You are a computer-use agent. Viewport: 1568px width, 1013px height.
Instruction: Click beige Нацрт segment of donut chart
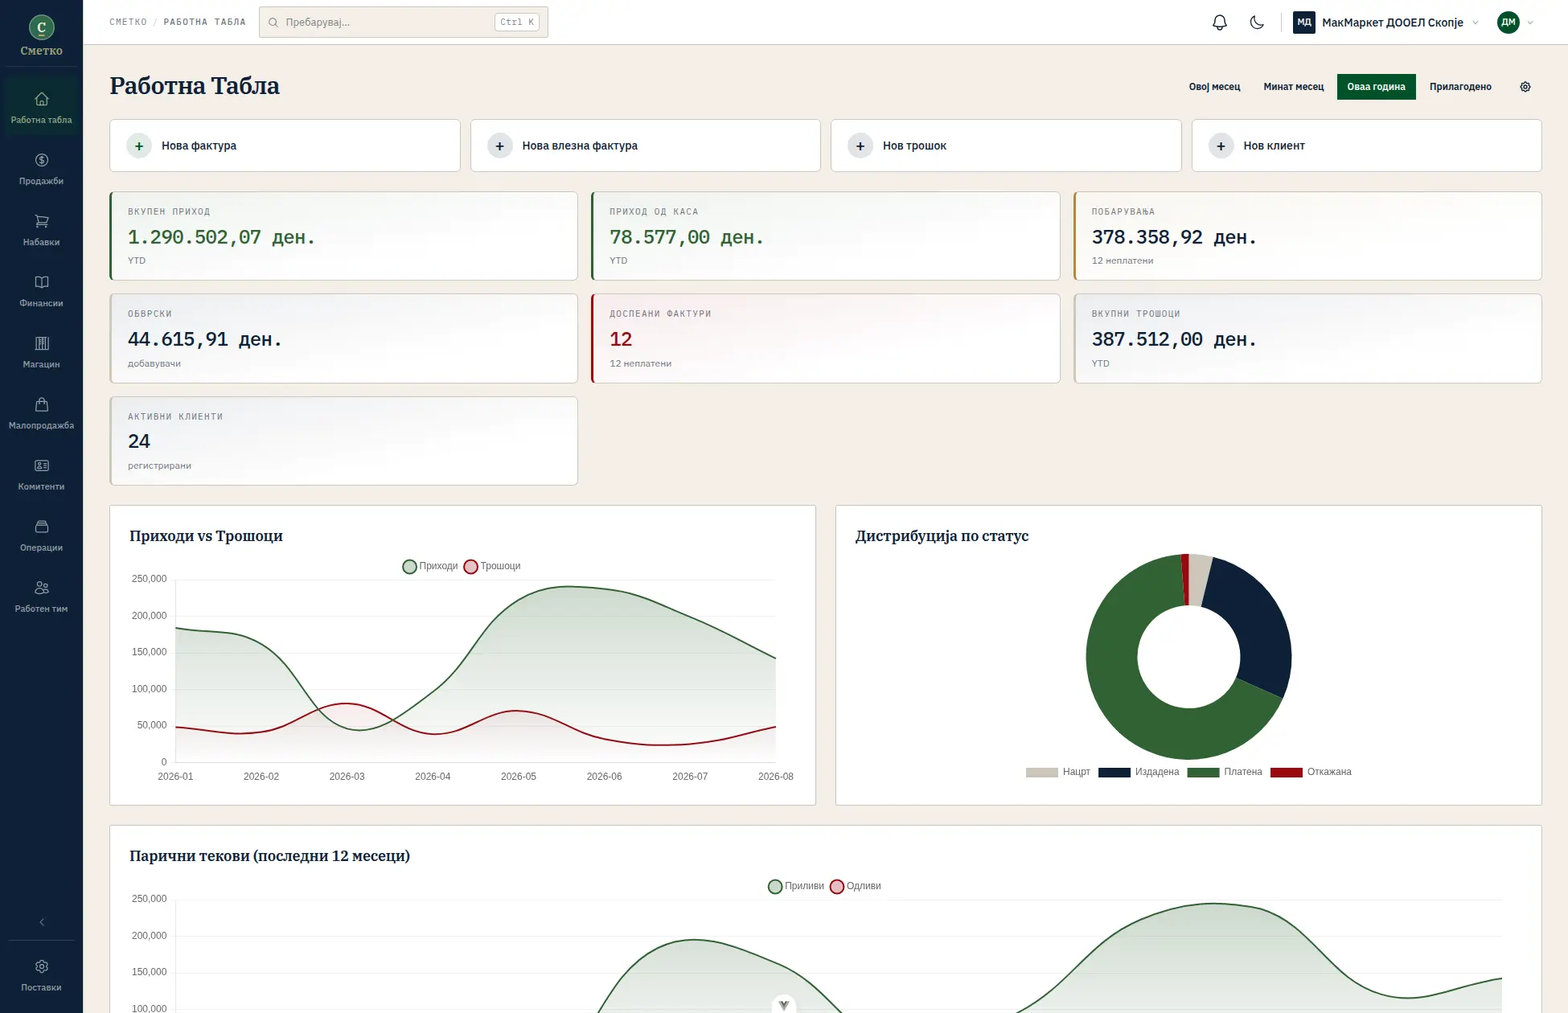1198,580
